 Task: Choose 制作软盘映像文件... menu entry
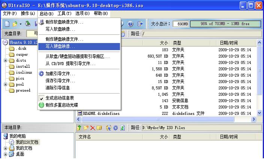pyautogui.click(x=79, y=22)
